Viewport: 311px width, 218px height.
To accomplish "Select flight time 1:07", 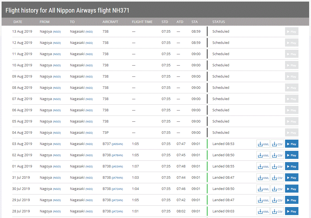I will (x=136, y=166).
